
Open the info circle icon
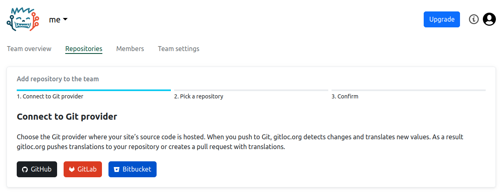pyautogui.click(x=473, y=19)
